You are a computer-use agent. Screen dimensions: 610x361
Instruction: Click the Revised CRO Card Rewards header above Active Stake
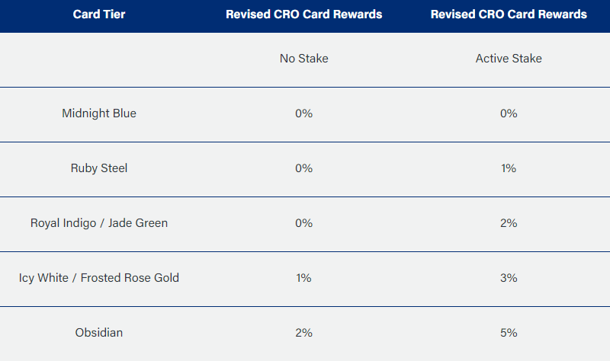[509, 14]
